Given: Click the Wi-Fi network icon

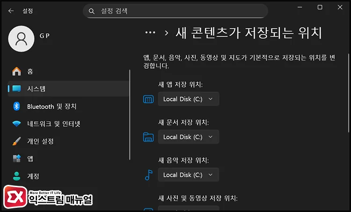Looking at the screenshot, I should pos(16,124).
